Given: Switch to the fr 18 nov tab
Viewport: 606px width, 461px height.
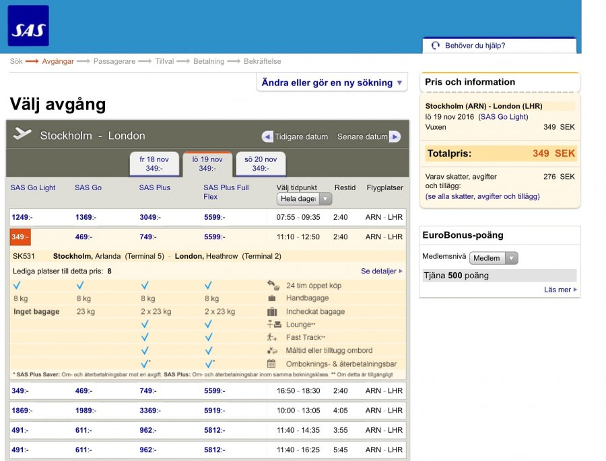Looking at the screenshot, I should [154, 163].
